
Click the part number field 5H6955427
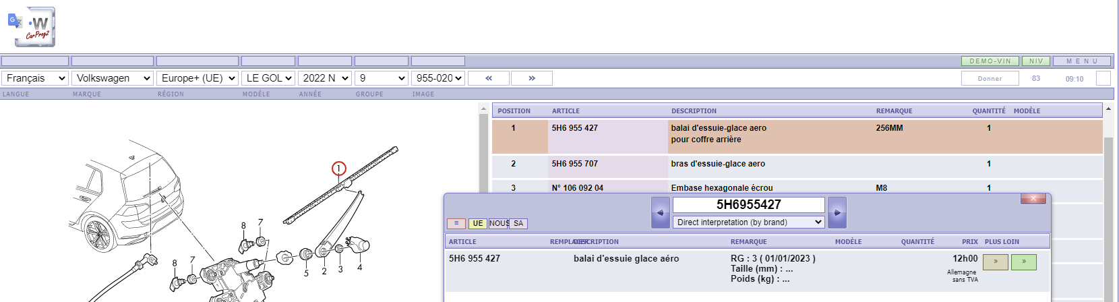[749, 204]
